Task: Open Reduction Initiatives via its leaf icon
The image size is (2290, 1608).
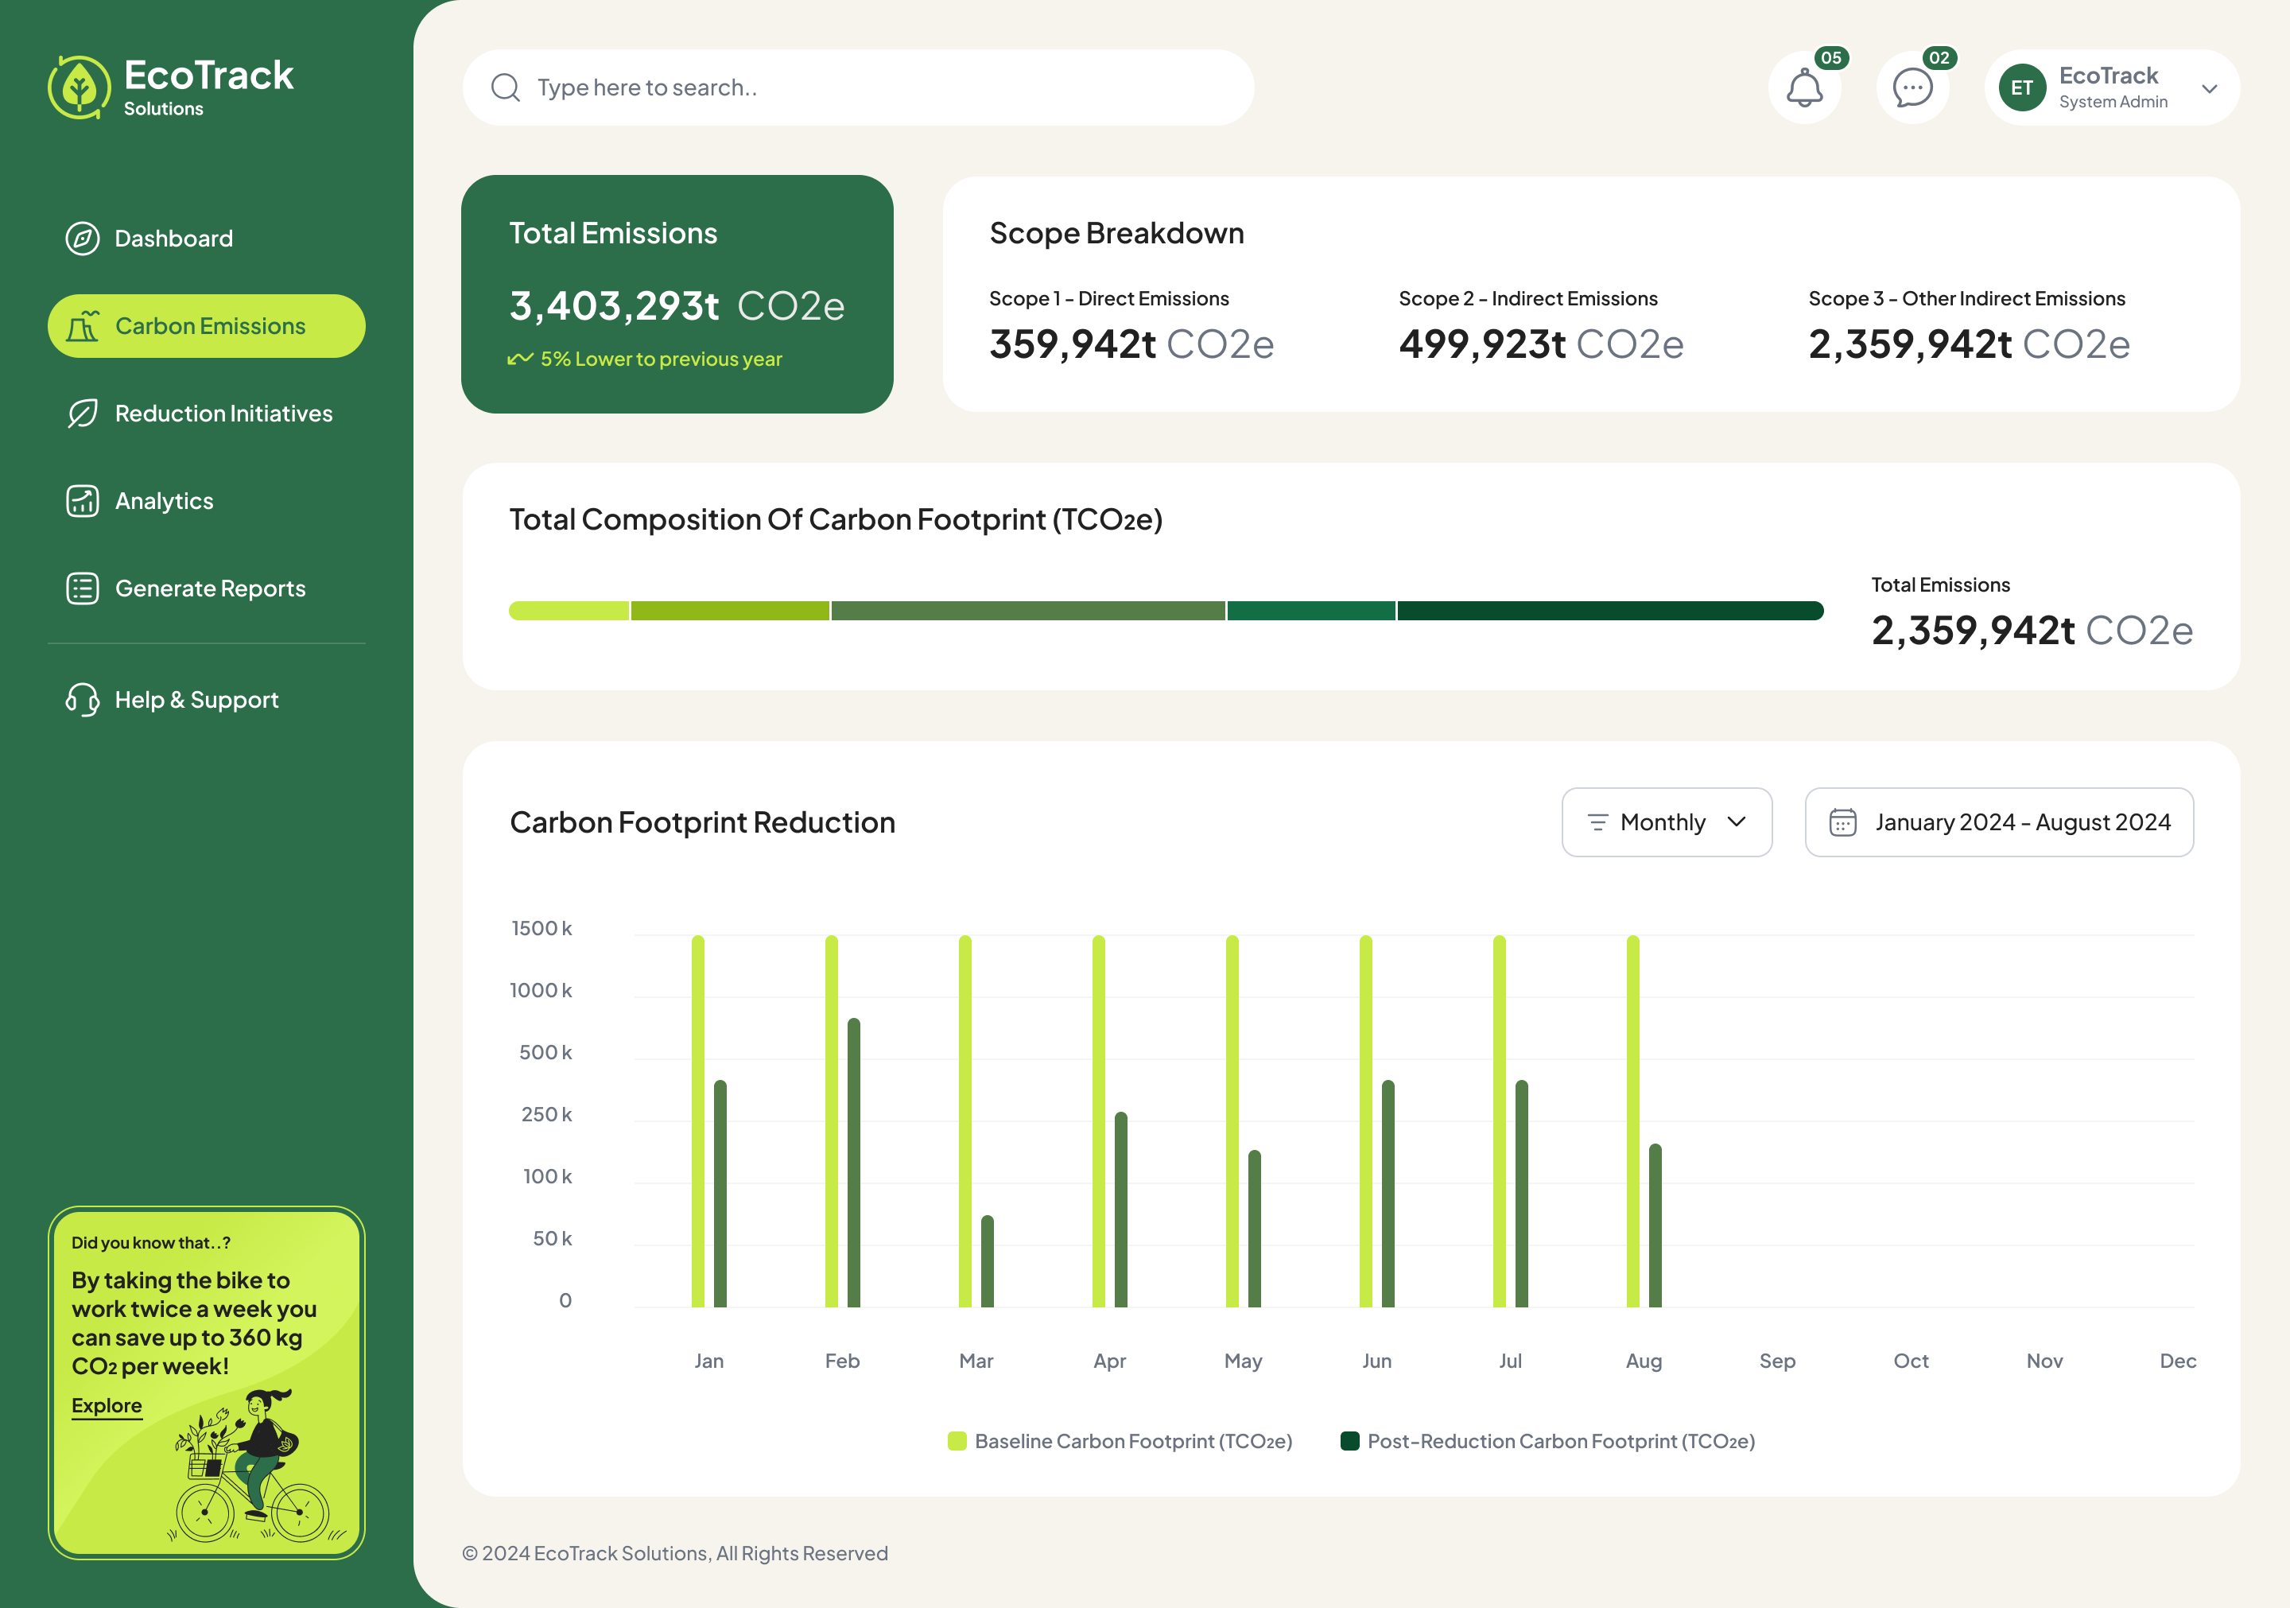Action: [x=82, y=413]
